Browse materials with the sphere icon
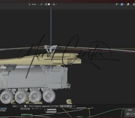 [26, 106]
